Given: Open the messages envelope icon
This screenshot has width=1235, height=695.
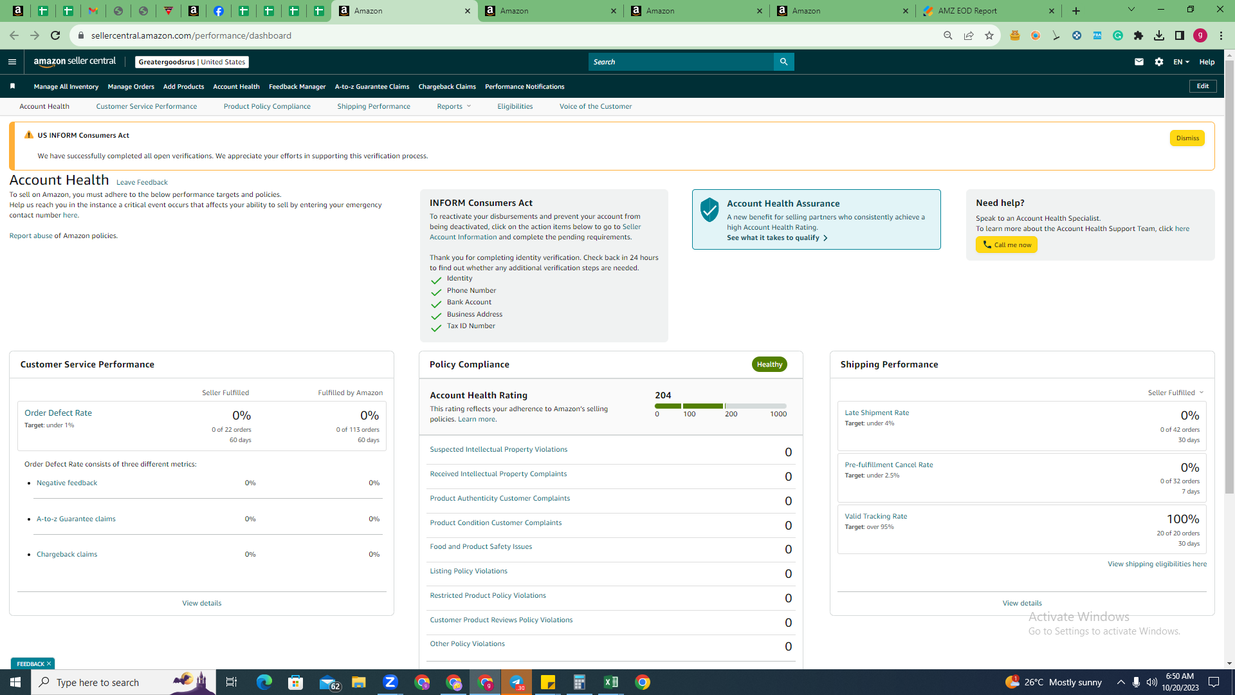Looking at the screenshot, I should tap(1139, 62).
